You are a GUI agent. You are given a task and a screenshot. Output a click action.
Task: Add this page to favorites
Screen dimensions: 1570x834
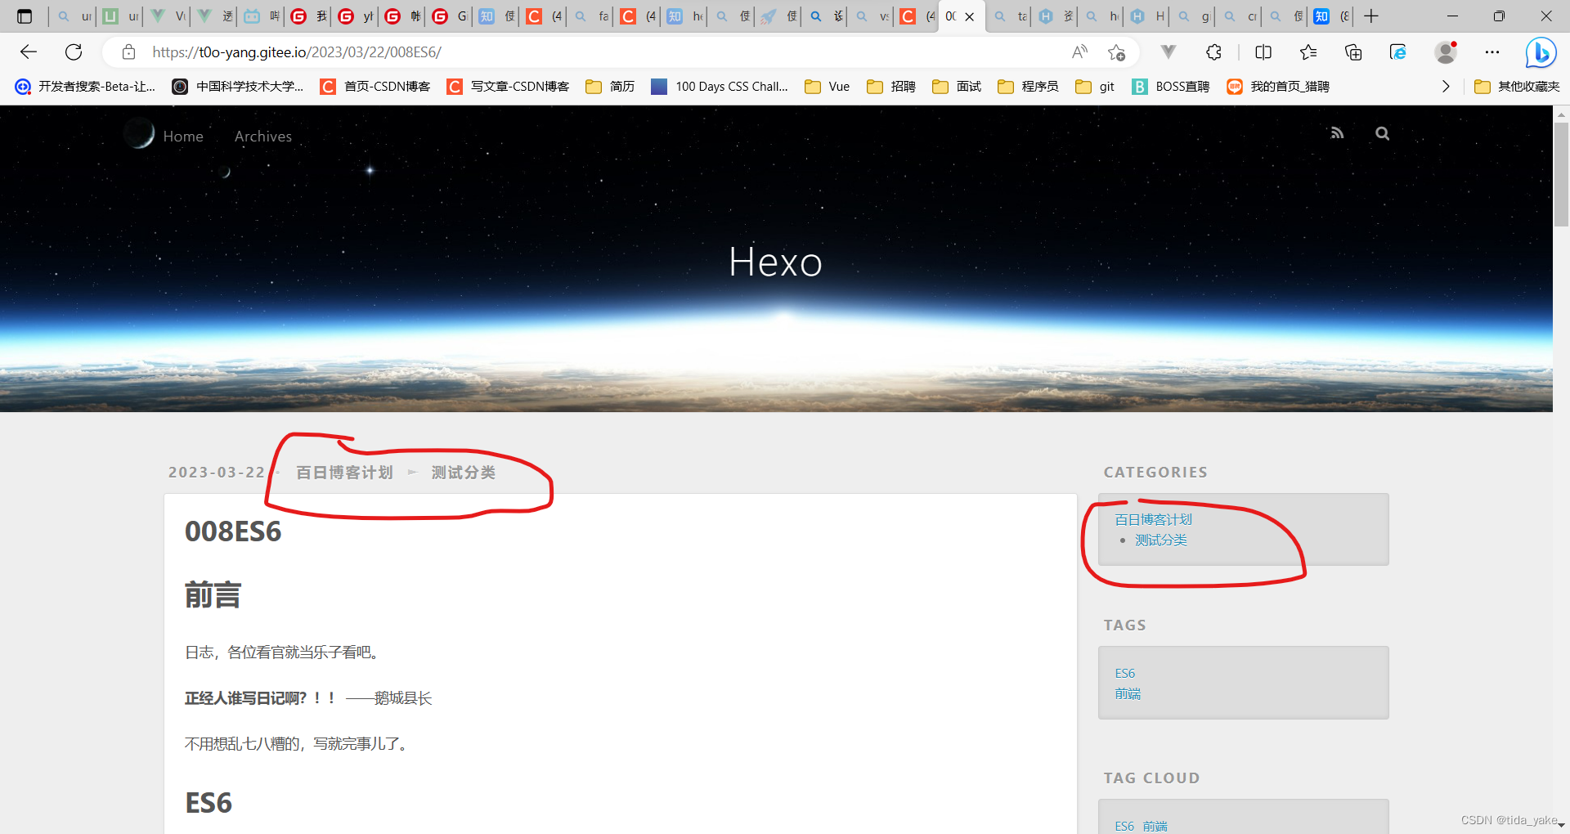tap(1116, 52)
